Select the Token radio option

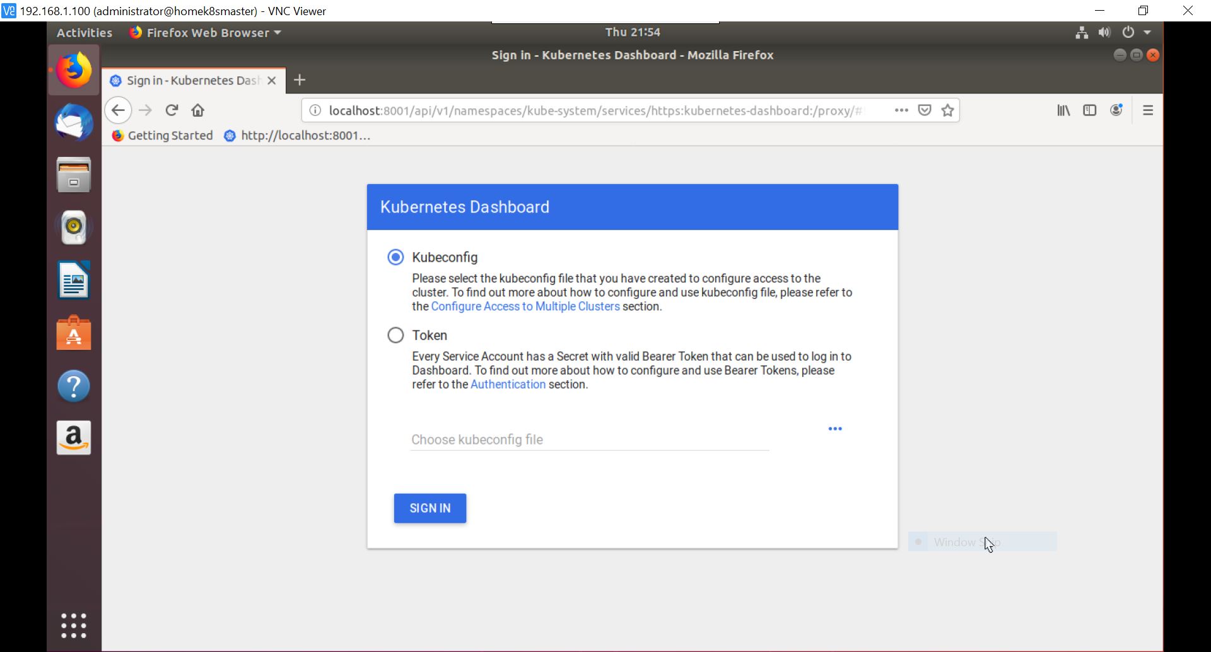(x=395, y=335)
